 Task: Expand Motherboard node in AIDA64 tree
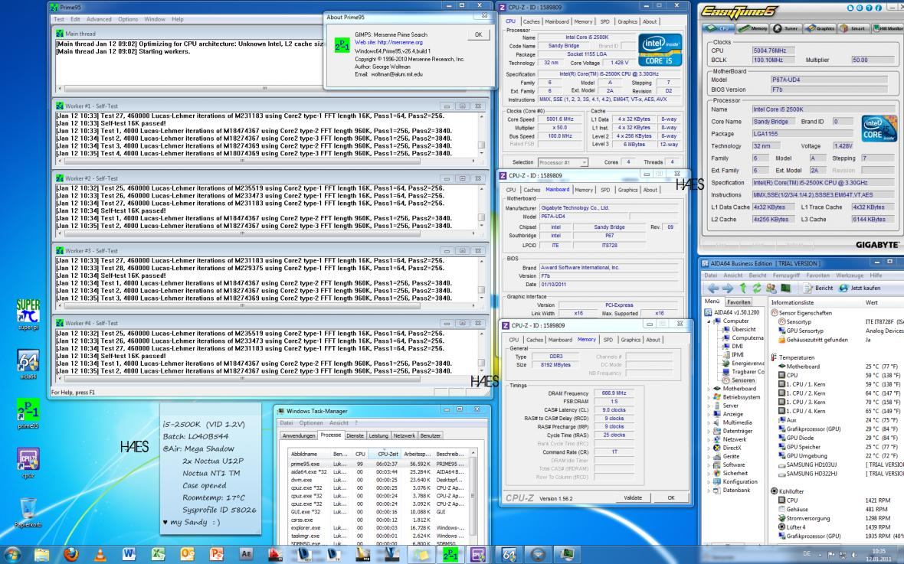709,389
